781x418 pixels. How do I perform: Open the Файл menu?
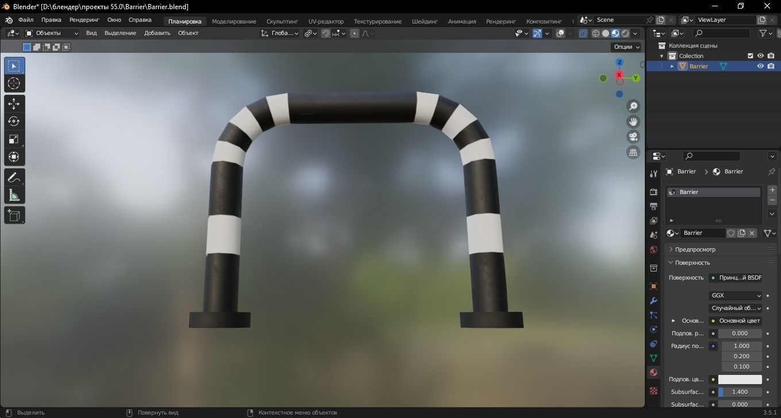(26, 20)
